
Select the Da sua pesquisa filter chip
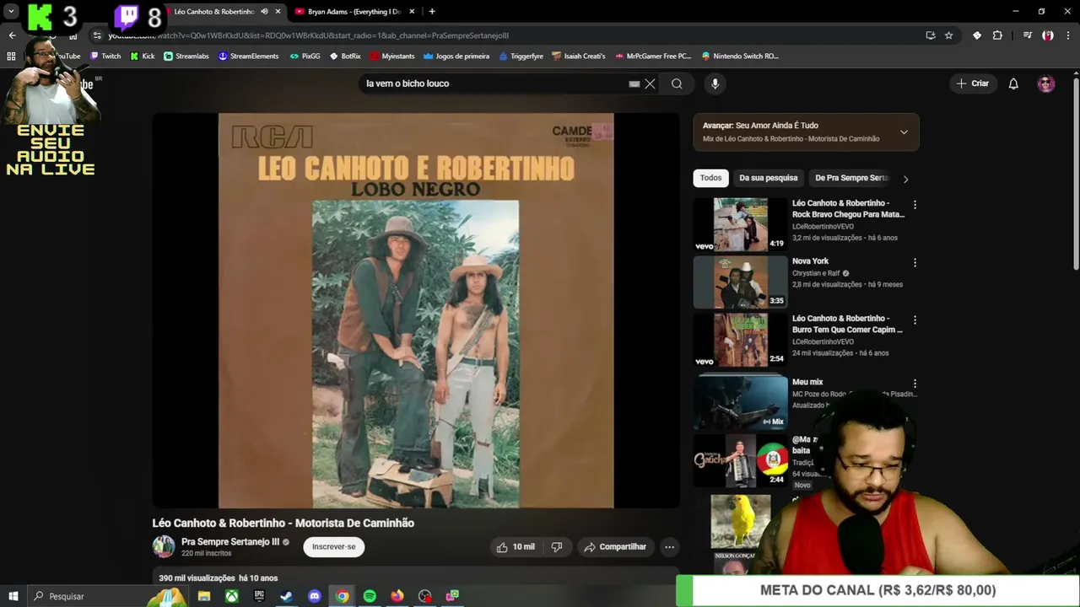(x=768, y=178)
